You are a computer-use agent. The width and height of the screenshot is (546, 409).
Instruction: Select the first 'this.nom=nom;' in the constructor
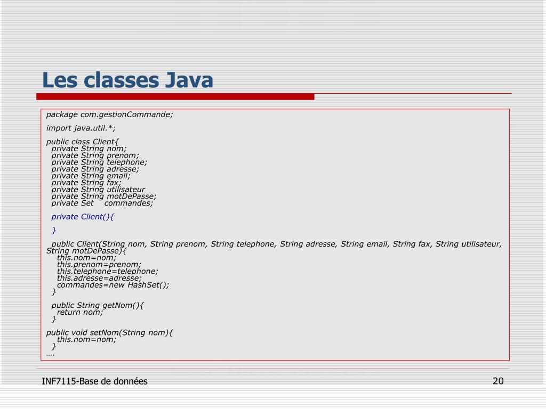[x=86, y=258]
